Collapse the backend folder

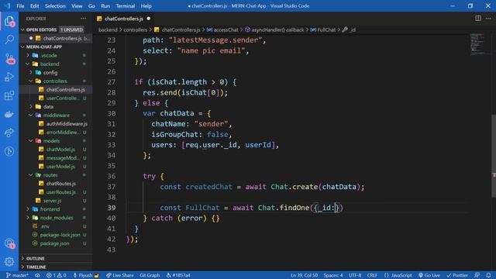point(55,64)
